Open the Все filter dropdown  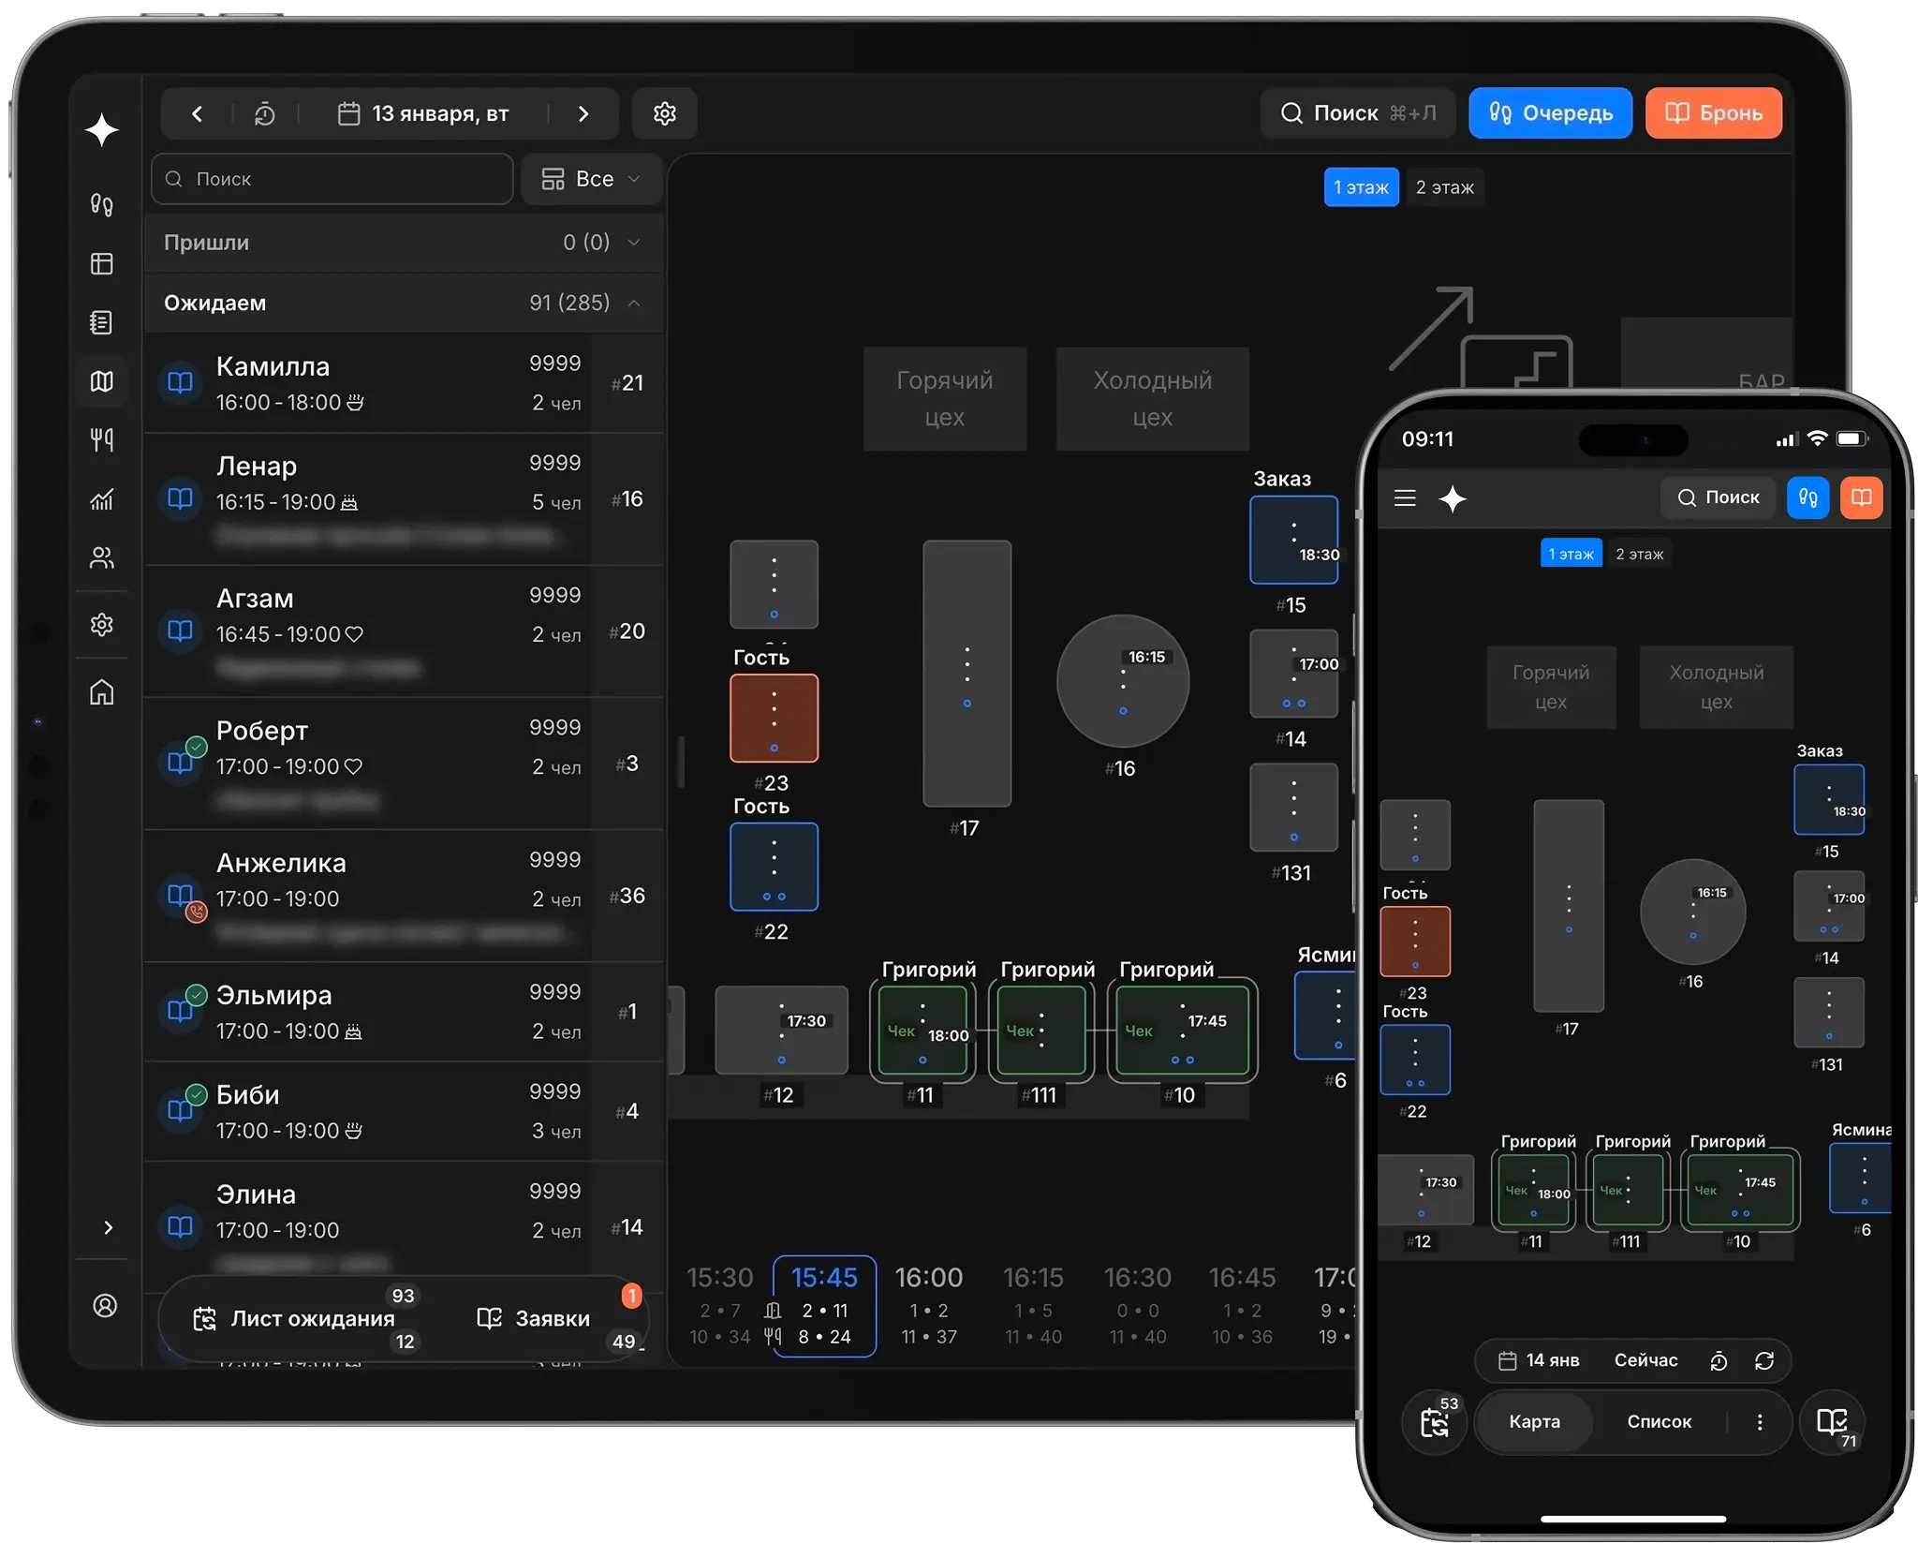coord(591,179)
